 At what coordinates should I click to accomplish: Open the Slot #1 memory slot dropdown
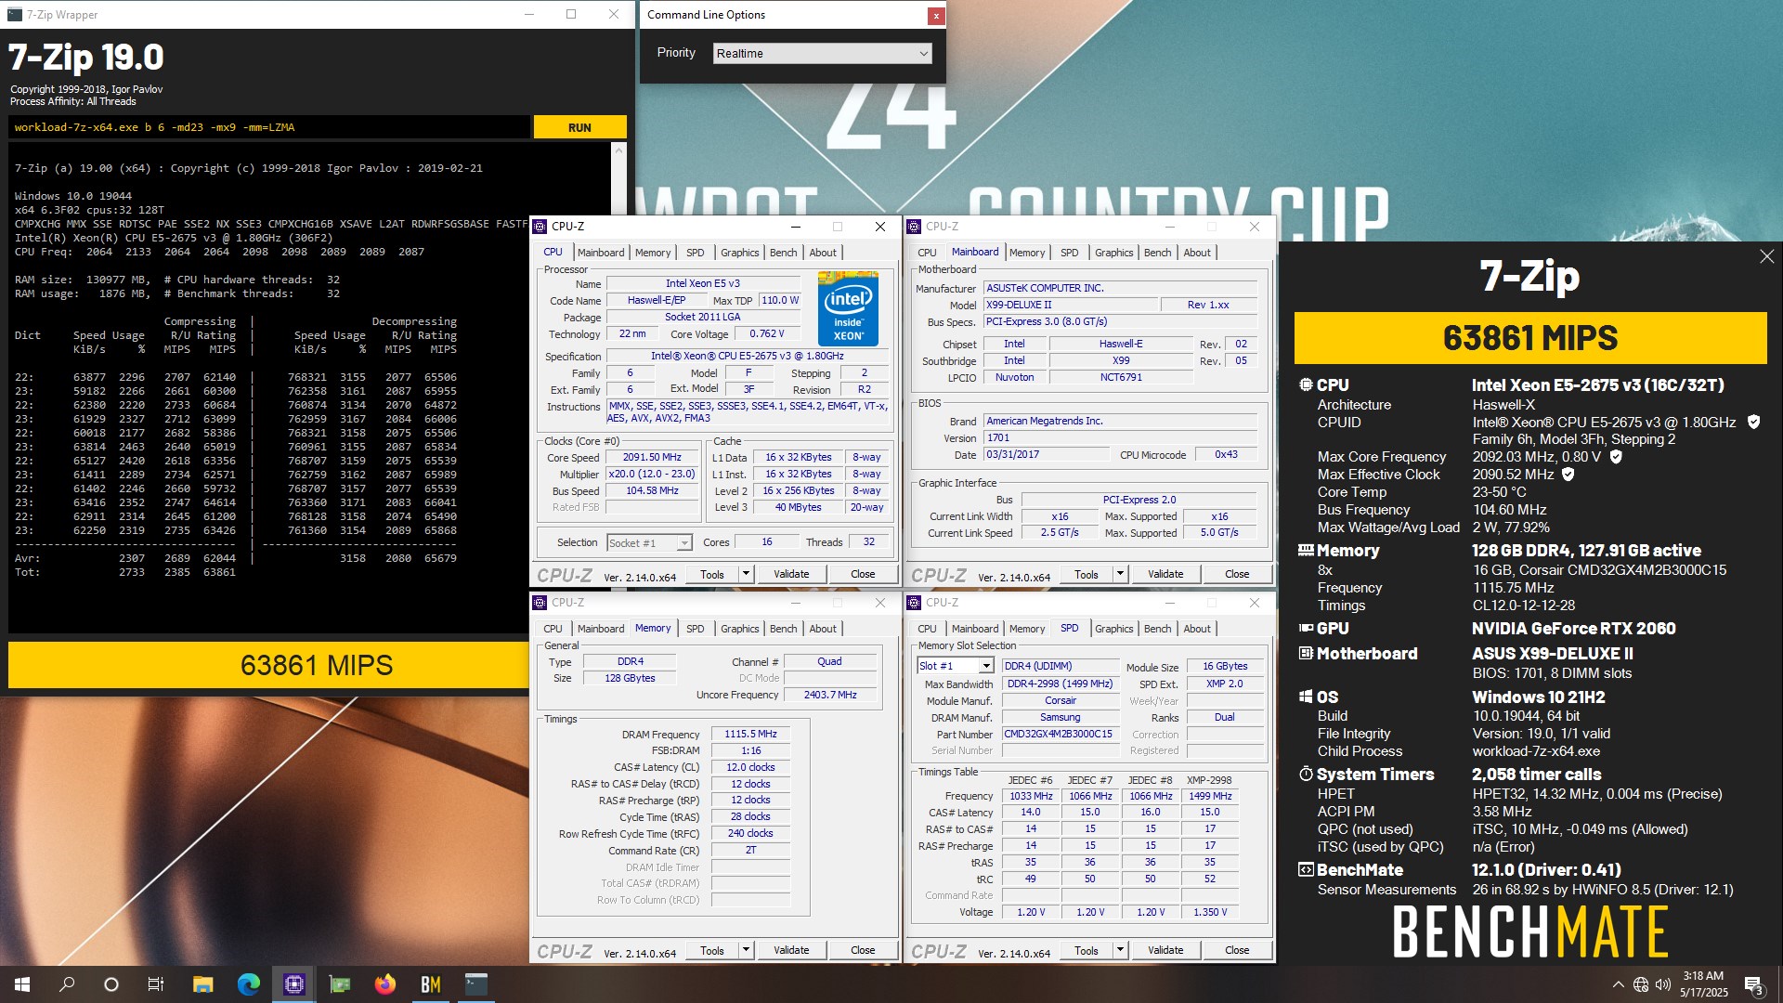956,666
